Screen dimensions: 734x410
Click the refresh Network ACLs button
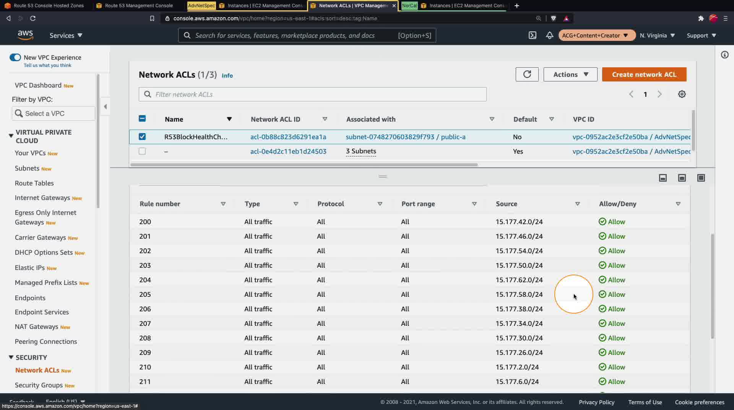coord(527,74)
